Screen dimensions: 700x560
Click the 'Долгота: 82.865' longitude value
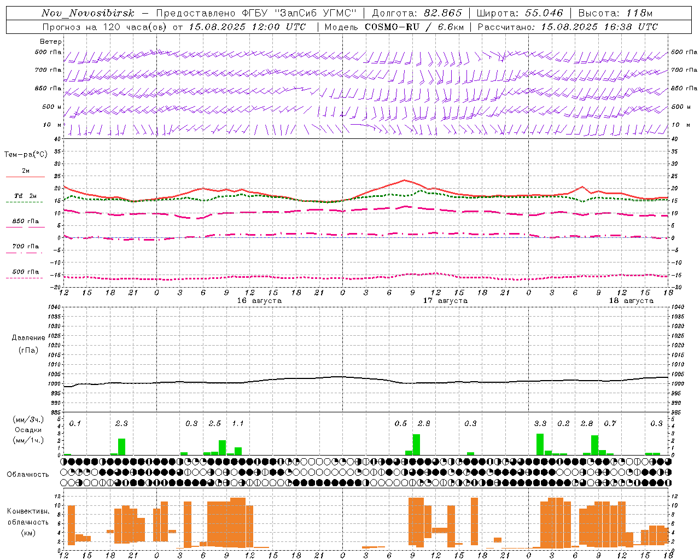[417, 13]
